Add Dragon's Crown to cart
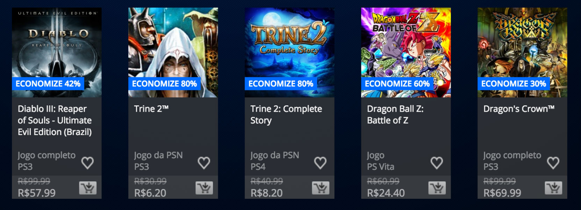The width and height of the screenshot is (581, 210). pyautogui.click(x=553, y=188)
